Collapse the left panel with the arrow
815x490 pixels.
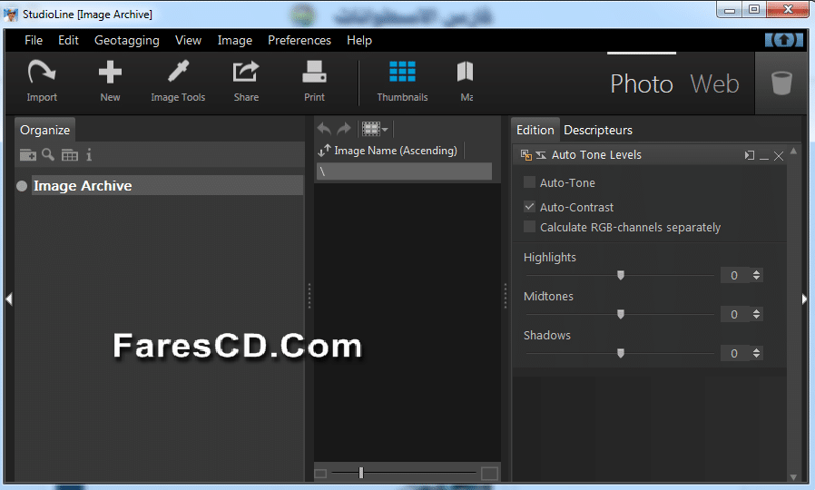9,299
